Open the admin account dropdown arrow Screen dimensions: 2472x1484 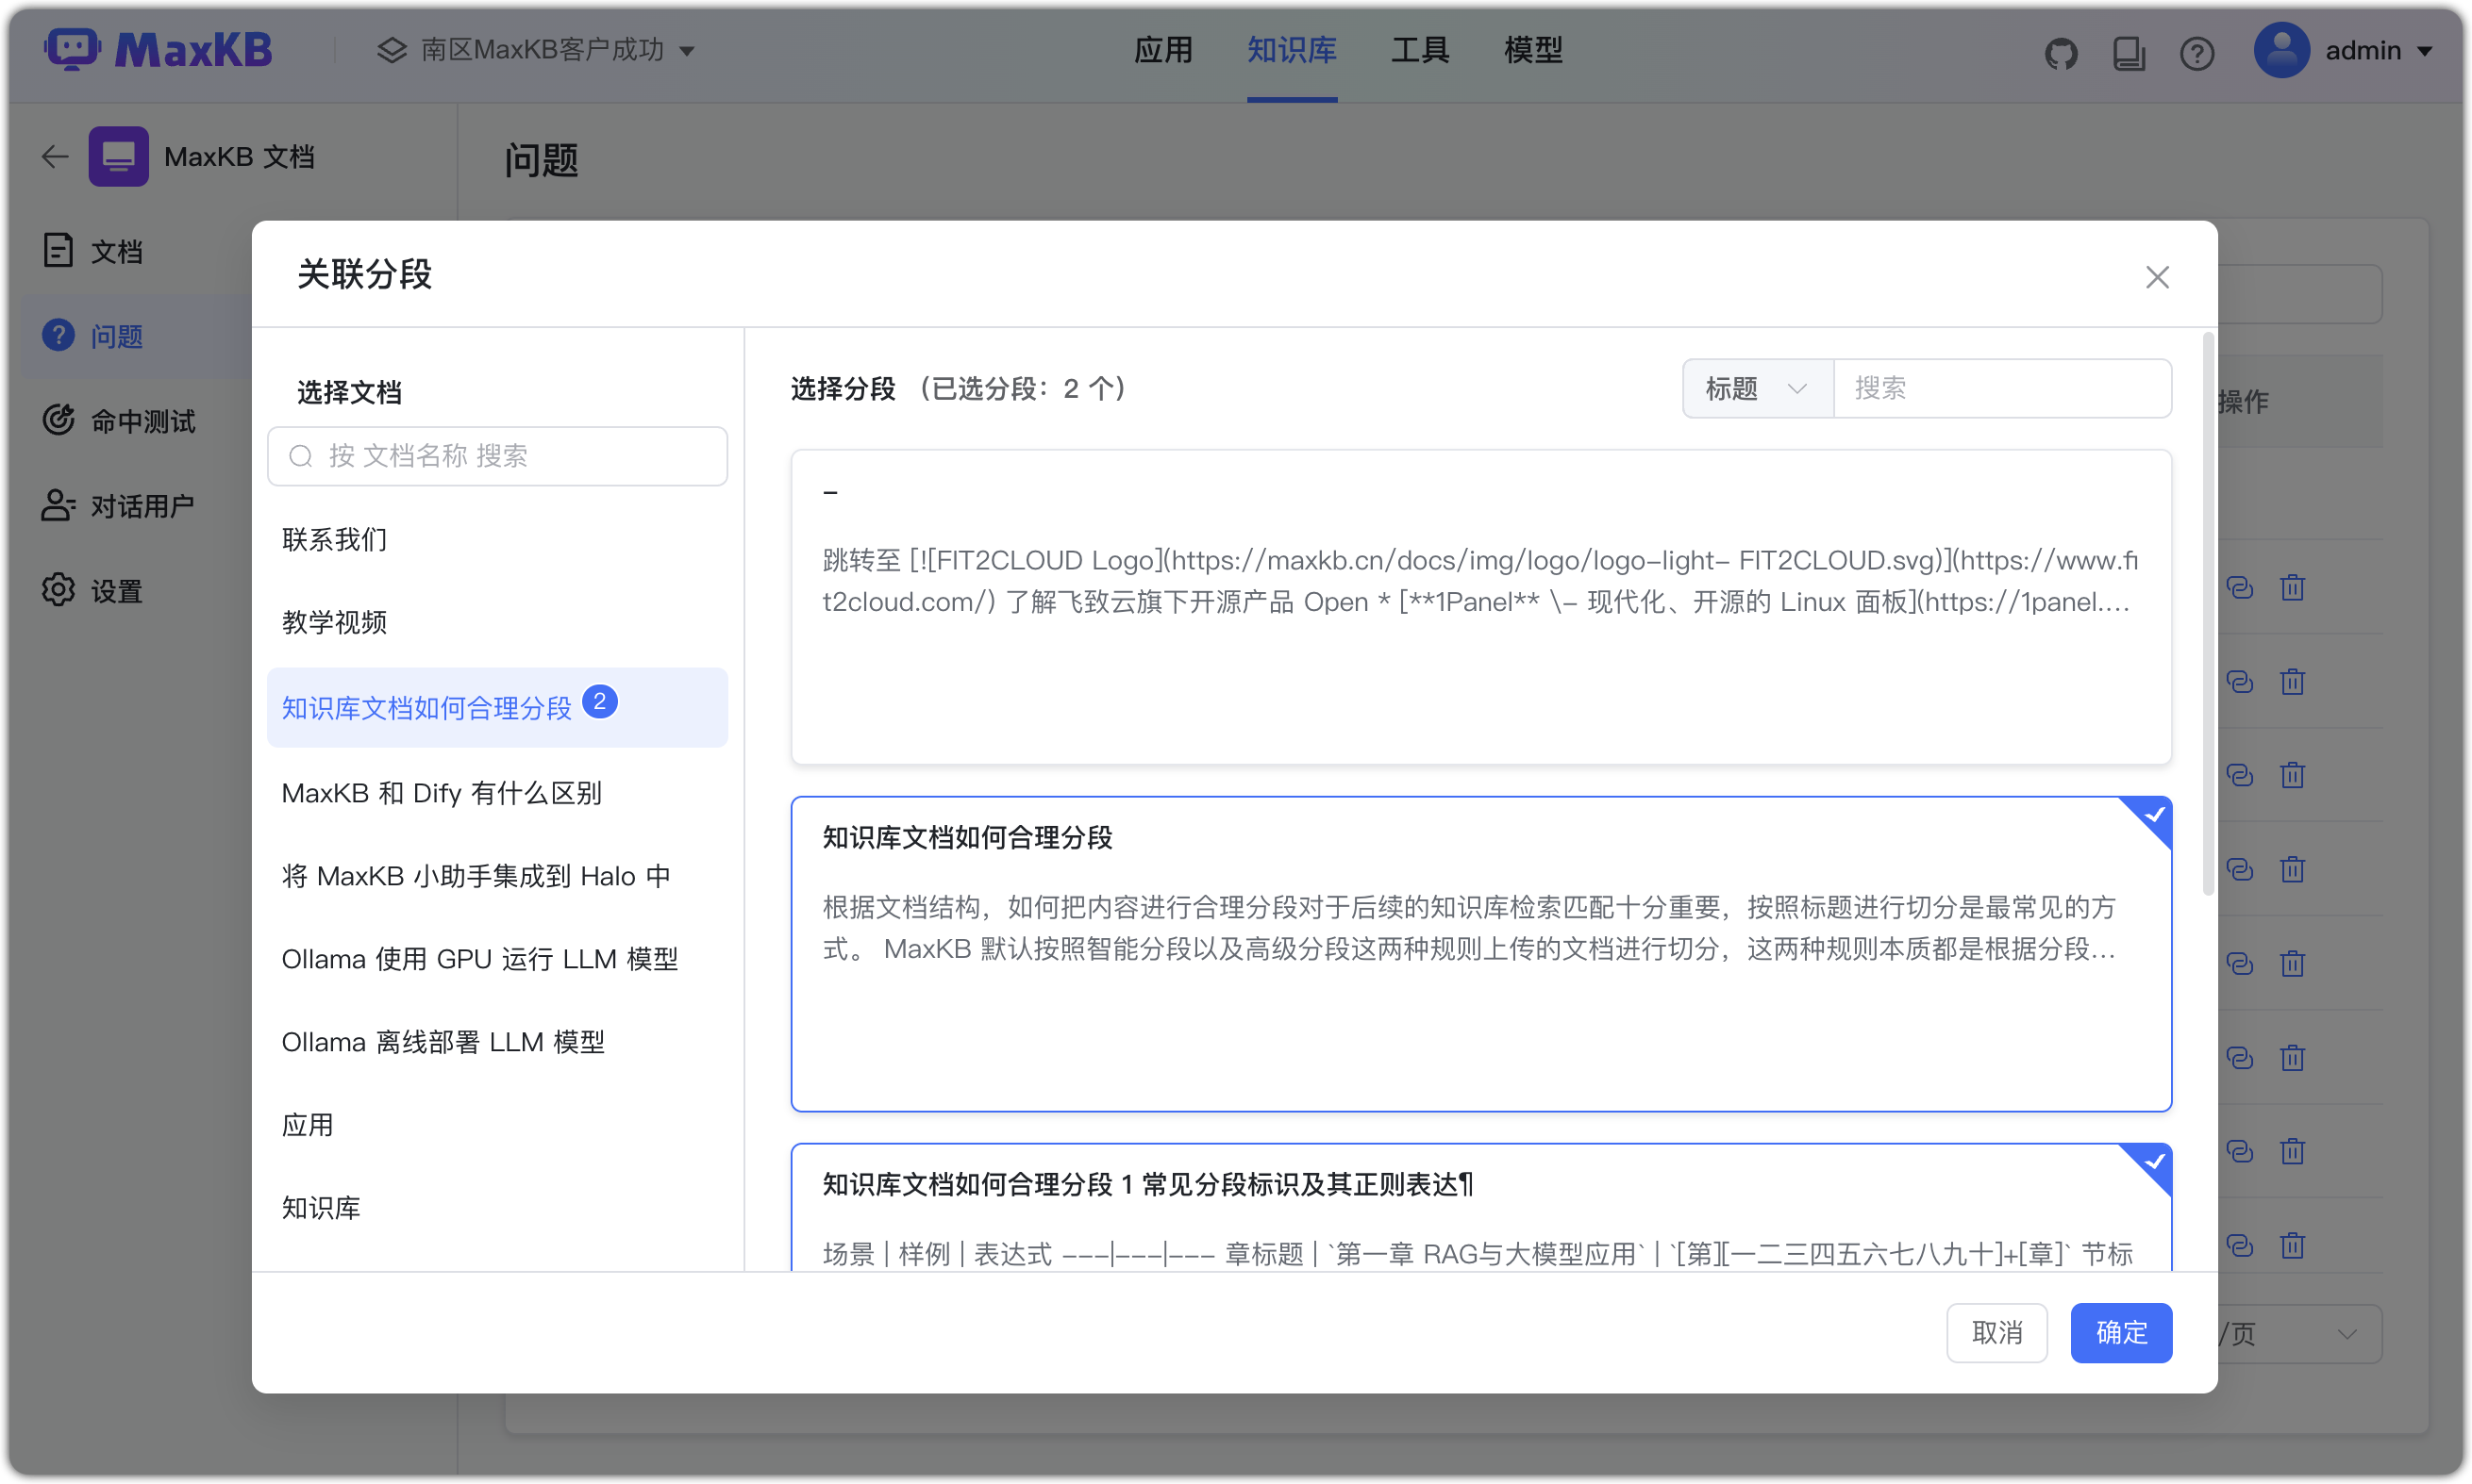pos(2424,51)
